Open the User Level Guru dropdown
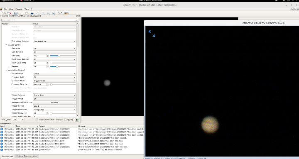Image resolution: width=299 pixels, height=159 pixels. tap(18, 120)
